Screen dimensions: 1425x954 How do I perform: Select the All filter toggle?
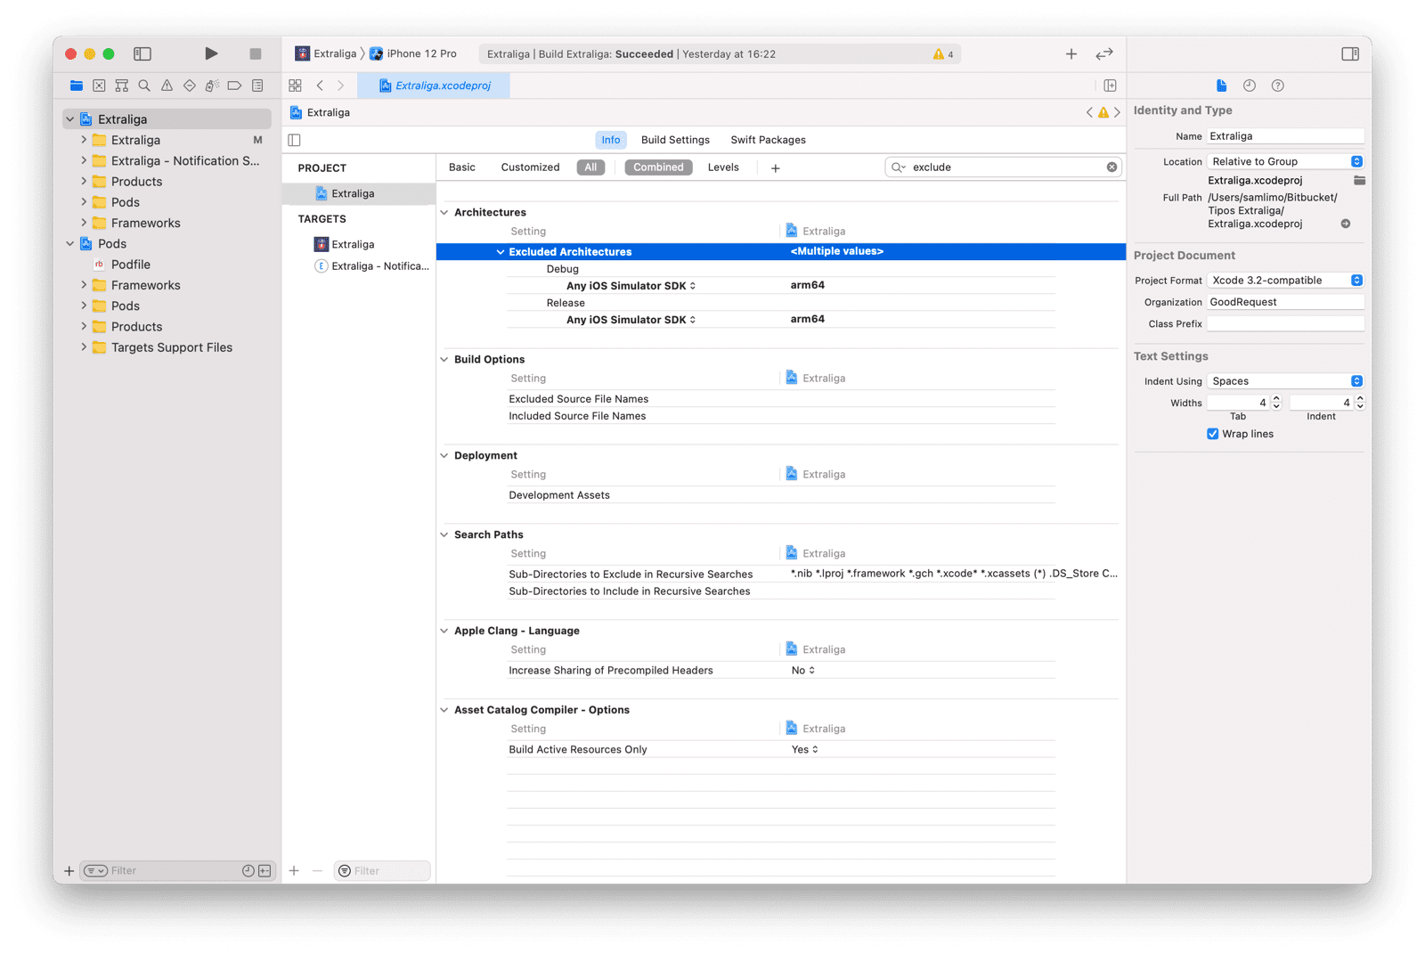[x=590, y=167]
